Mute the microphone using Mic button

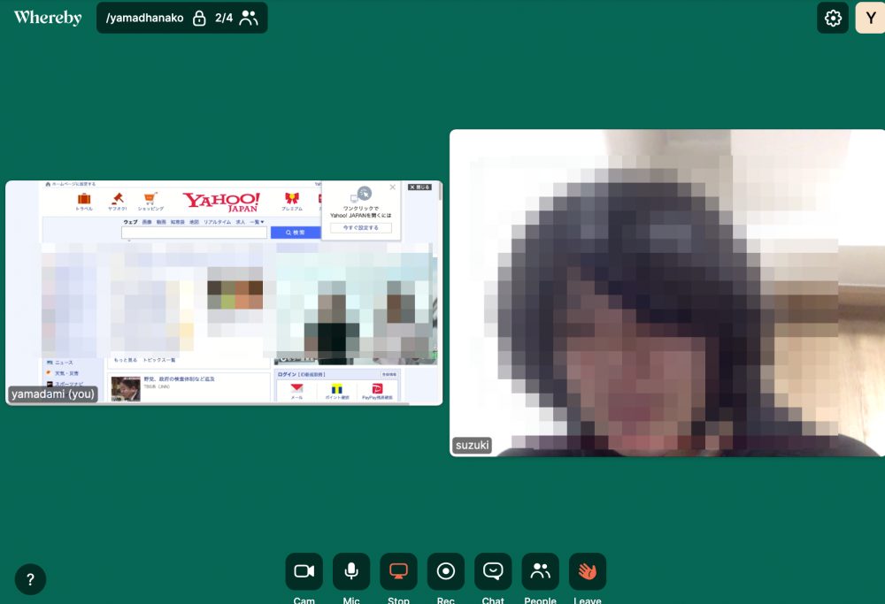(x=351, y=571)
